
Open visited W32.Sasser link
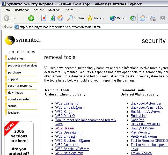point(65,128)
